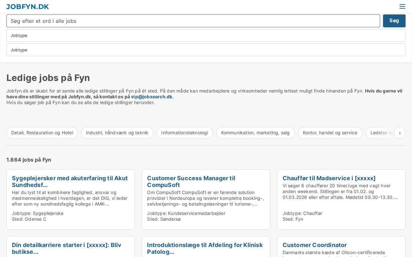Open the hamburger menu
The image size is (412, 257).
click(x=402, y=6)
